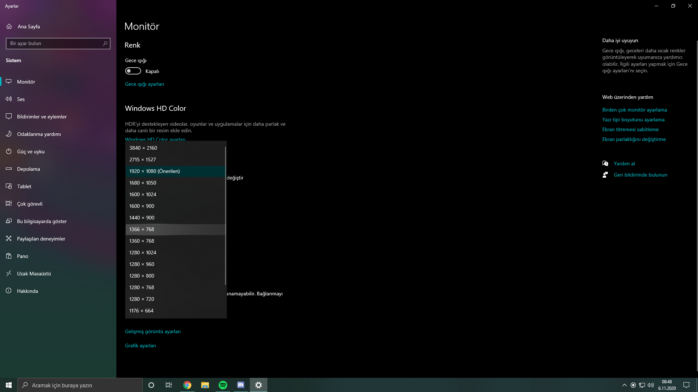Click the recording indicator tray icon
698x392 pixels.
click(x=633, y=385)
